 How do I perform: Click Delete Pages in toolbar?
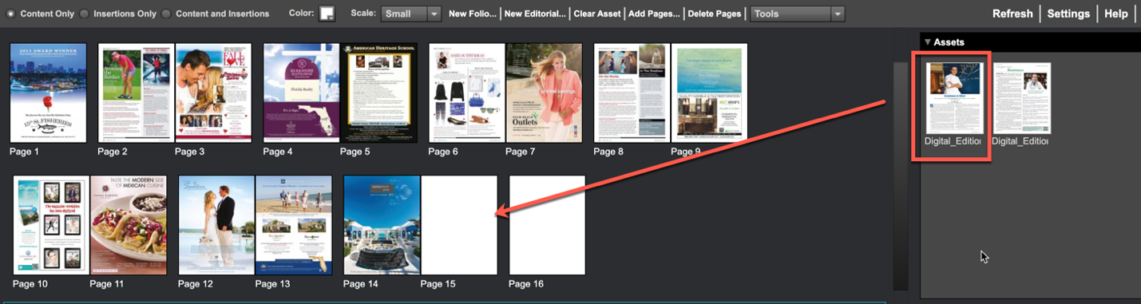pyautogui.click(x=714, y=14)
